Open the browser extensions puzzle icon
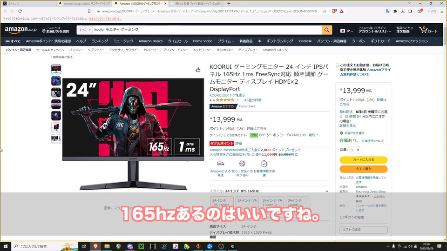 point(395,11)
